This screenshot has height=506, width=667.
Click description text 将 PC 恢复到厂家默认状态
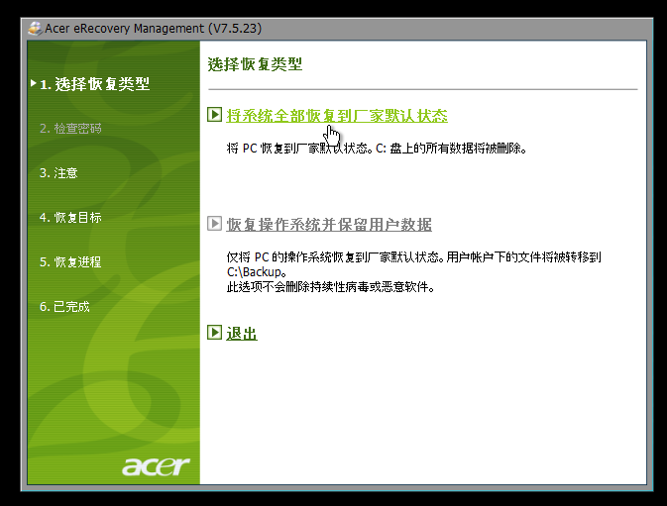coord(377,149)
